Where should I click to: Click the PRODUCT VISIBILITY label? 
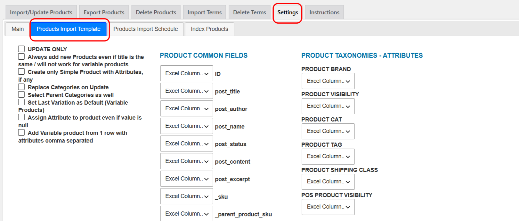[330, 94]
